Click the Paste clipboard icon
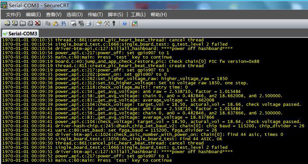 (x=56, y=24)
